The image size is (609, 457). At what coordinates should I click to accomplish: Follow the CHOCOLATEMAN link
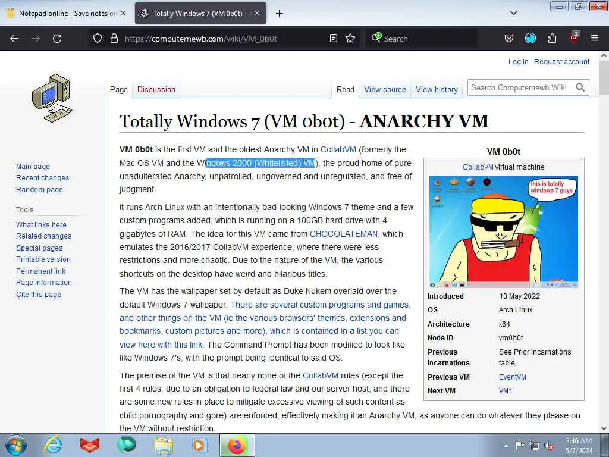click(x=344, y=234)
